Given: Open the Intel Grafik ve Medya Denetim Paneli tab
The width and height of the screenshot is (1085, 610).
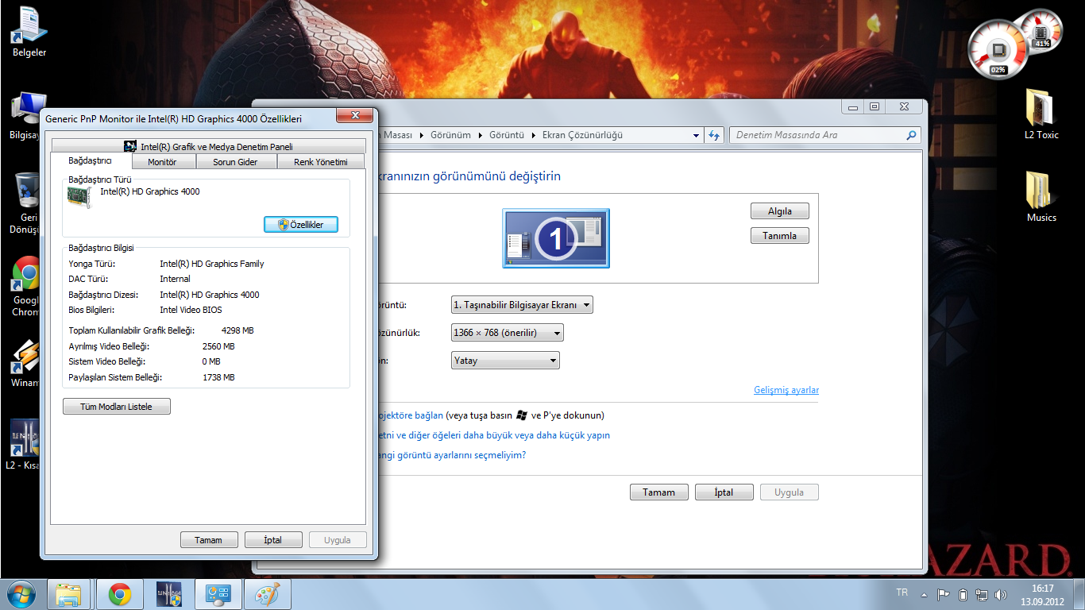Looking at the screenshot, I should 208,146.
